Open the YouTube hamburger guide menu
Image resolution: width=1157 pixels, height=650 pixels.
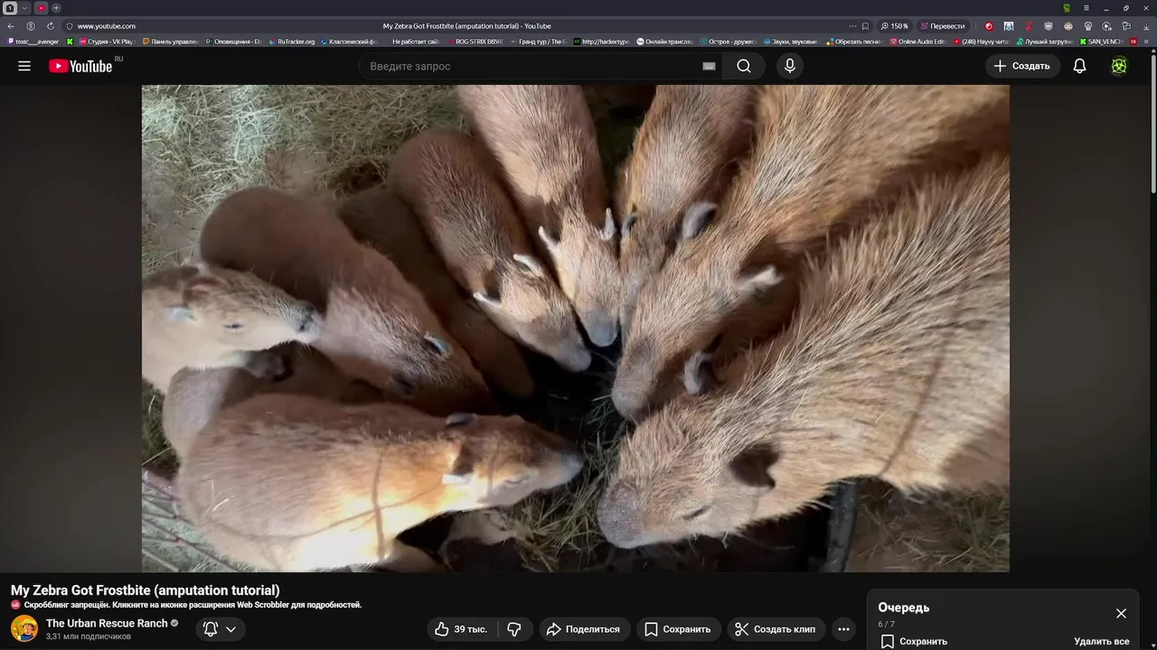point(24,66)
